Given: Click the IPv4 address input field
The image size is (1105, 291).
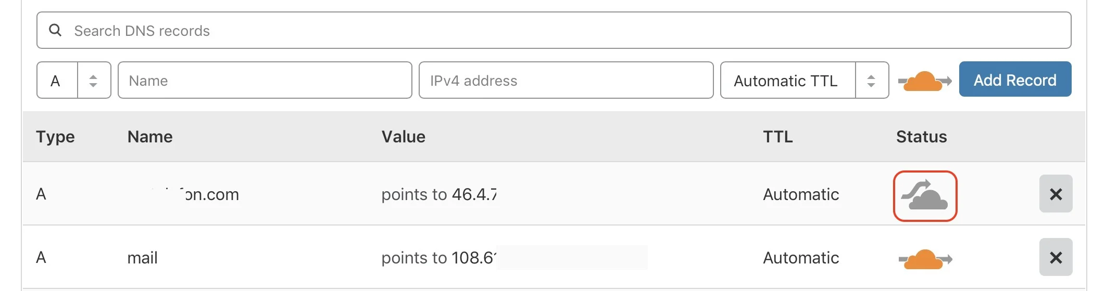Looking at the screenshot, I should coord(566,81).
